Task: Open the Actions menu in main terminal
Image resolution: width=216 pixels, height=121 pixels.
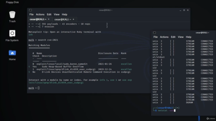Action: 40,14
